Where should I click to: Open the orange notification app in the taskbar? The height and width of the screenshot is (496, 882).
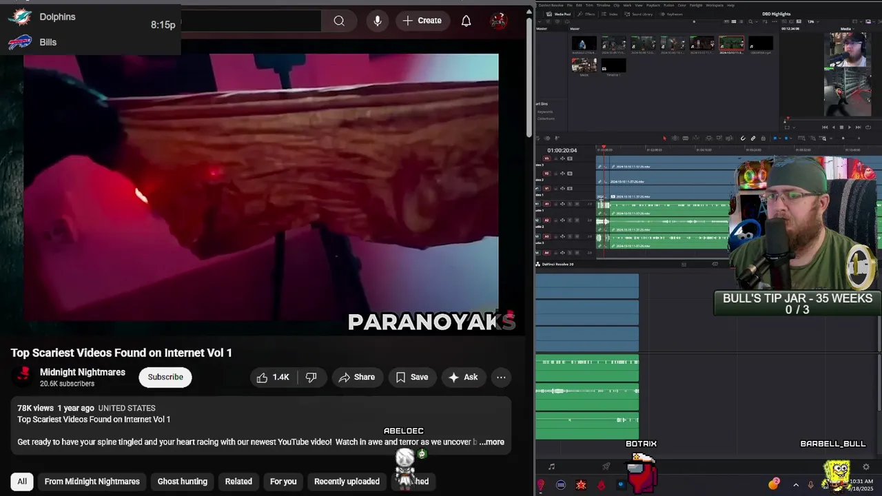click(x=773, y=484)
